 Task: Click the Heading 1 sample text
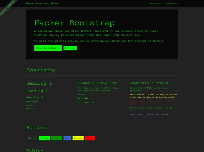click(39, 83)
